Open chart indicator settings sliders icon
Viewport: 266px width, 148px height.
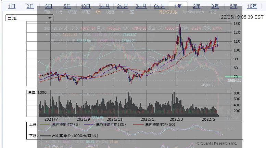[x=132, y=12]
